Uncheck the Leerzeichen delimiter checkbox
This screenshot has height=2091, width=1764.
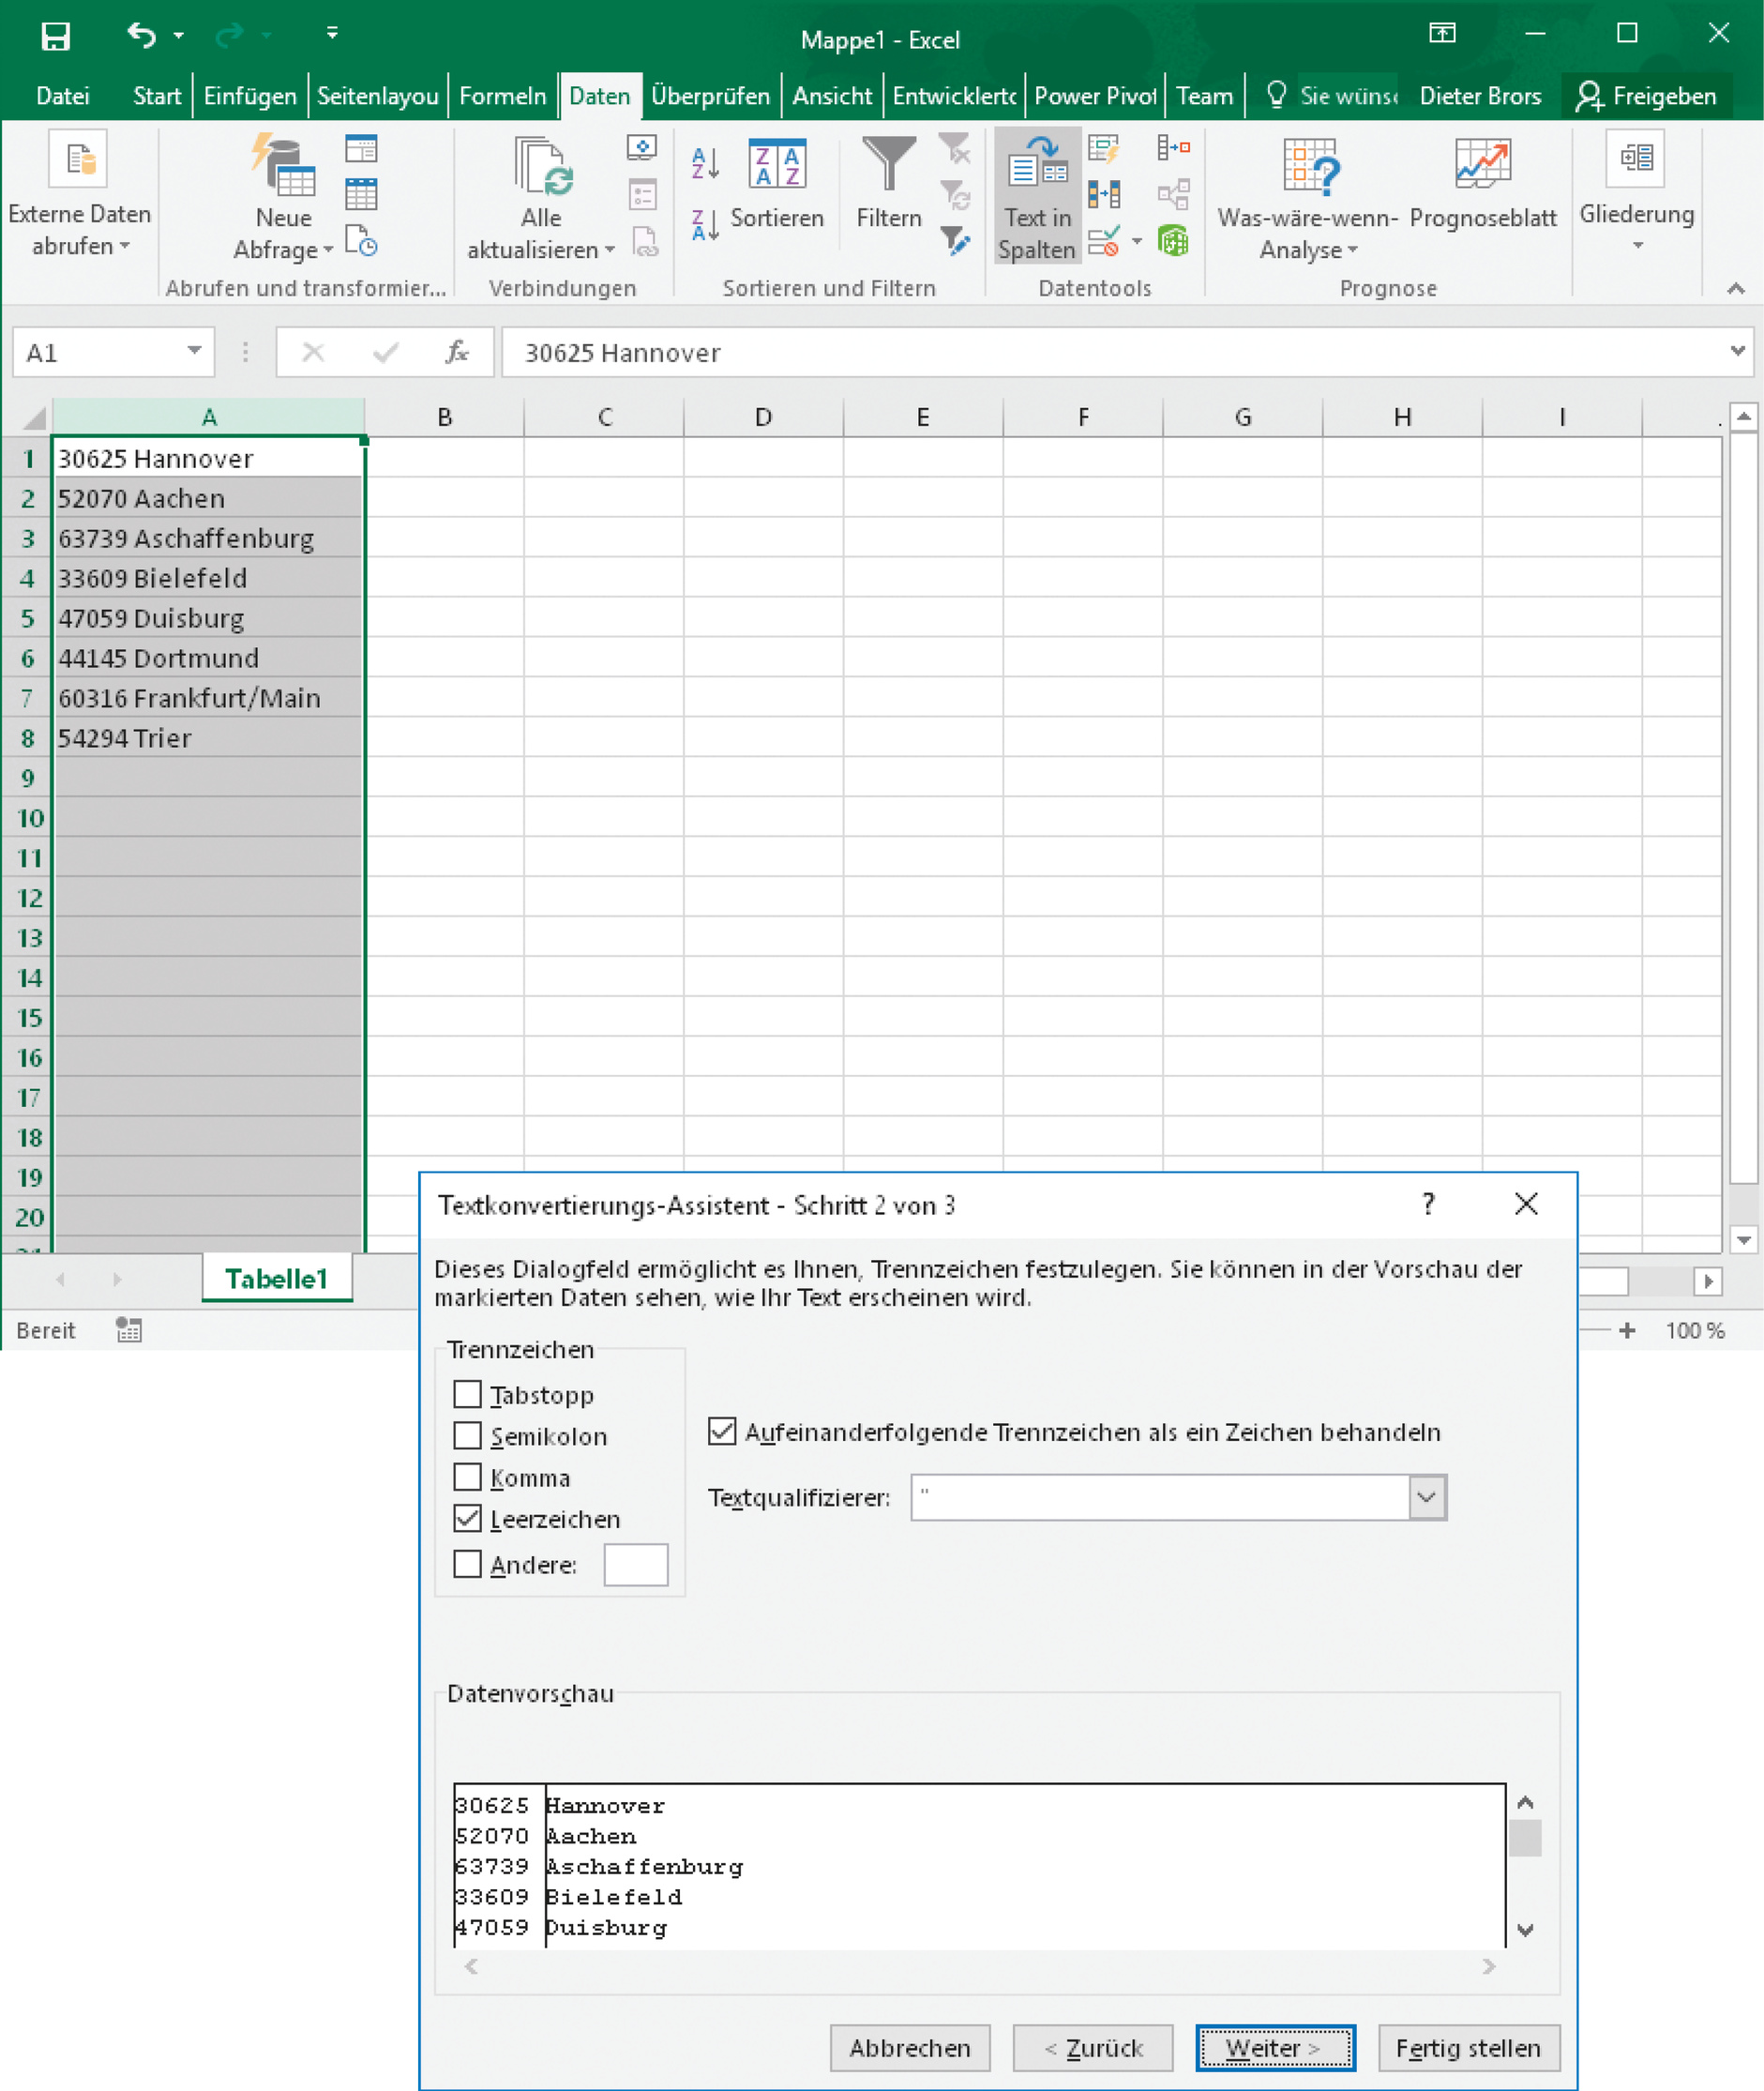[467, 1519]
